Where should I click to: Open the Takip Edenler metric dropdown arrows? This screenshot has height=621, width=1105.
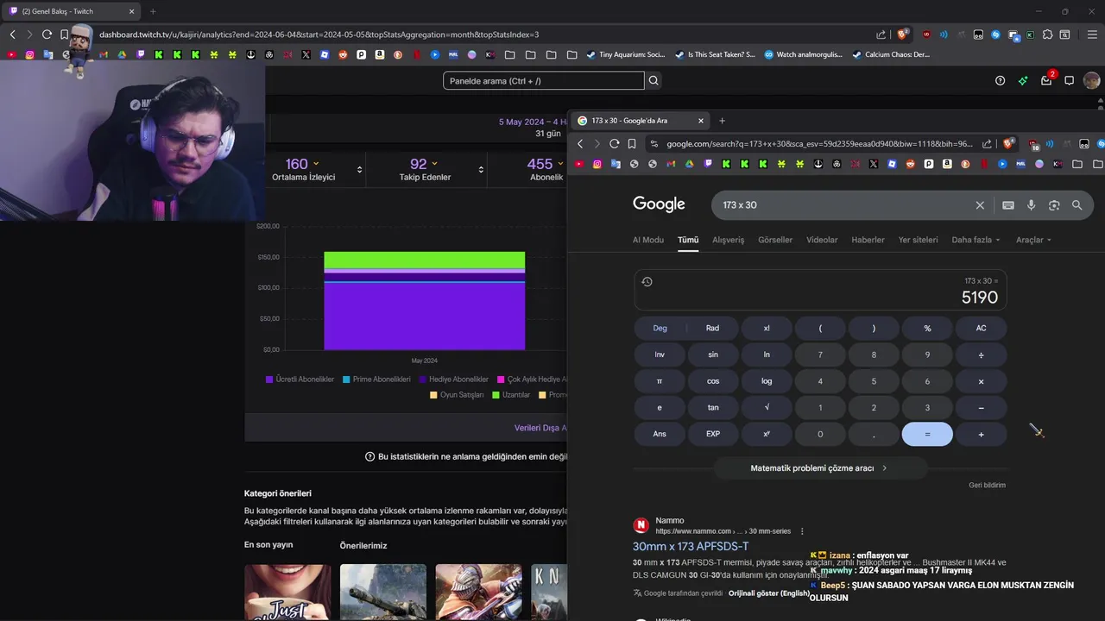click(x=481, y=170)
